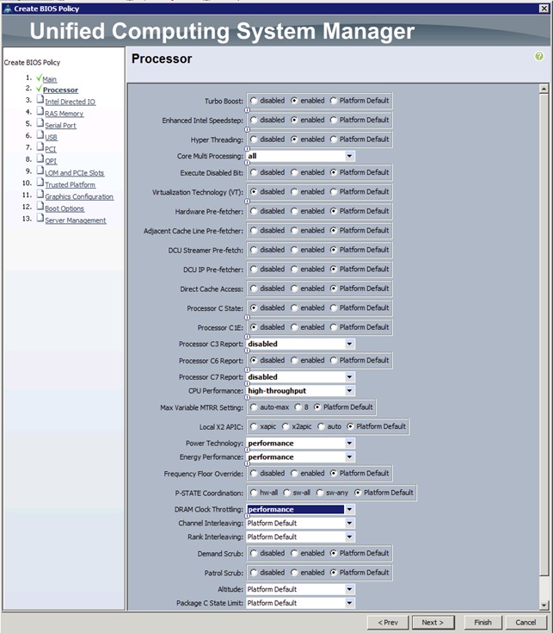Go to the Serial Port step
Viewport: 553px width, 633px height.
60,126
